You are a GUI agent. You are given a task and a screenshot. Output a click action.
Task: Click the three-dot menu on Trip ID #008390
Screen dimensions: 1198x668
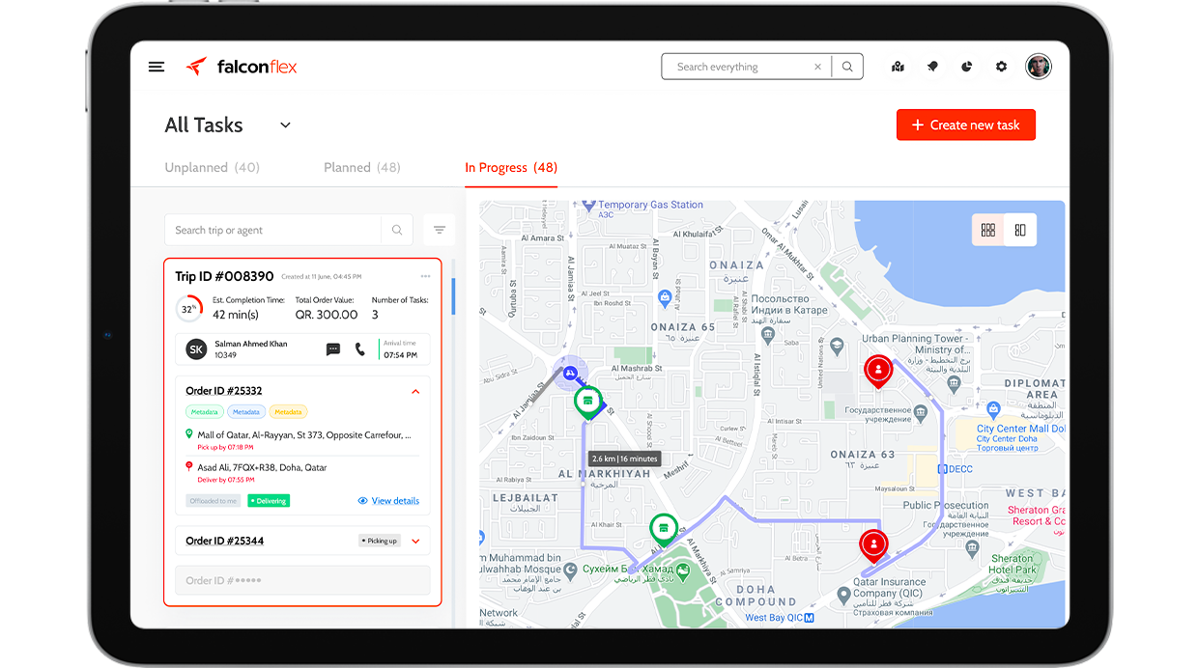tap(425, 277)
